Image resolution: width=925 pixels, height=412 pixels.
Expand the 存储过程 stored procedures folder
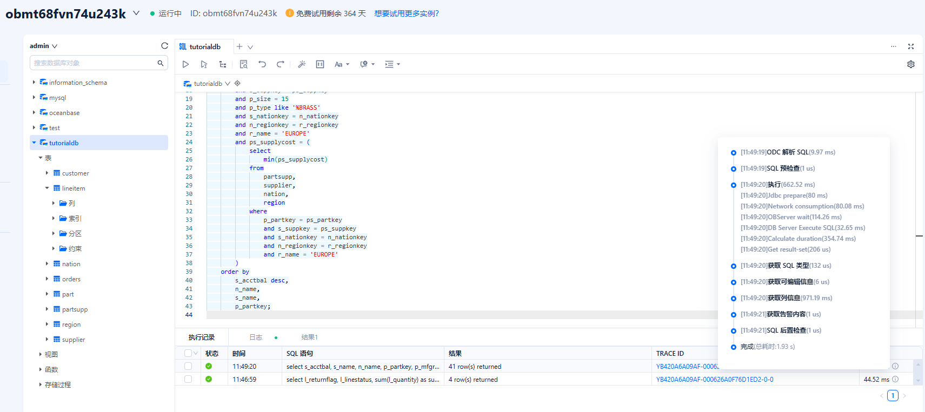point(41,385)
